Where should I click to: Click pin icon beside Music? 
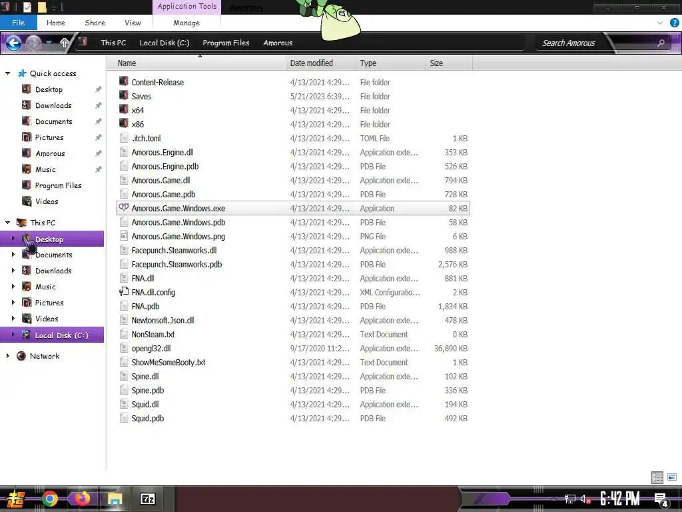coord(99,169)
